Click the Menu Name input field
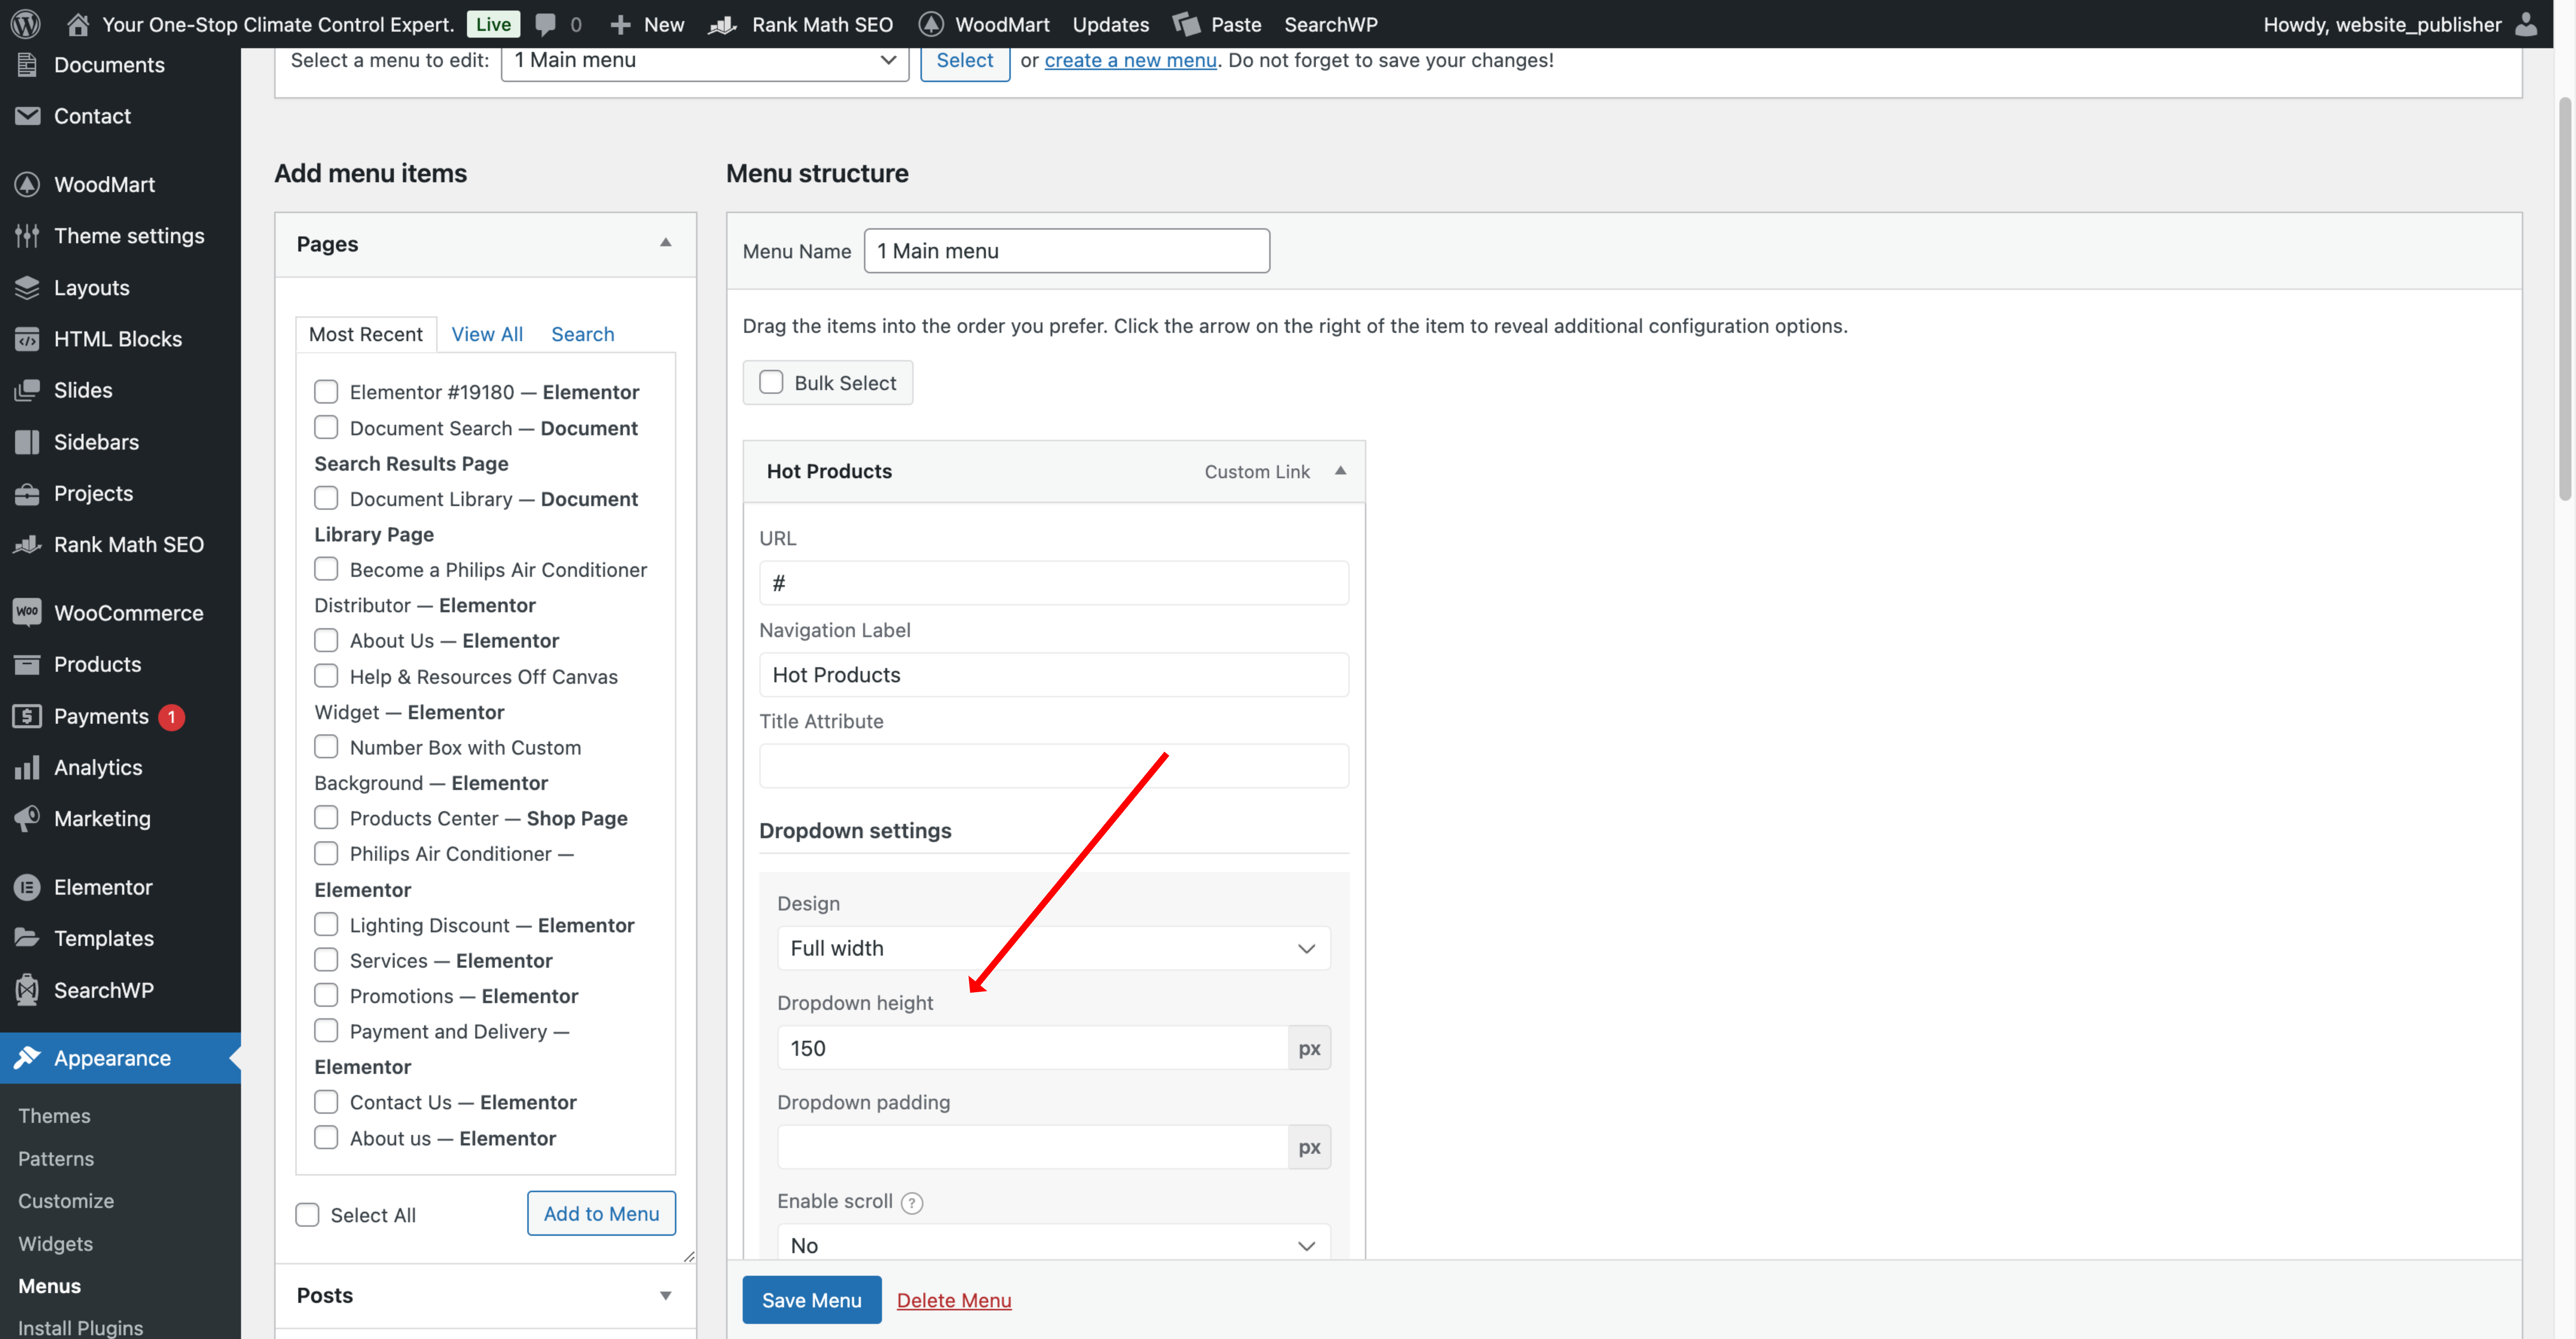 click(x=1066, y=251)
